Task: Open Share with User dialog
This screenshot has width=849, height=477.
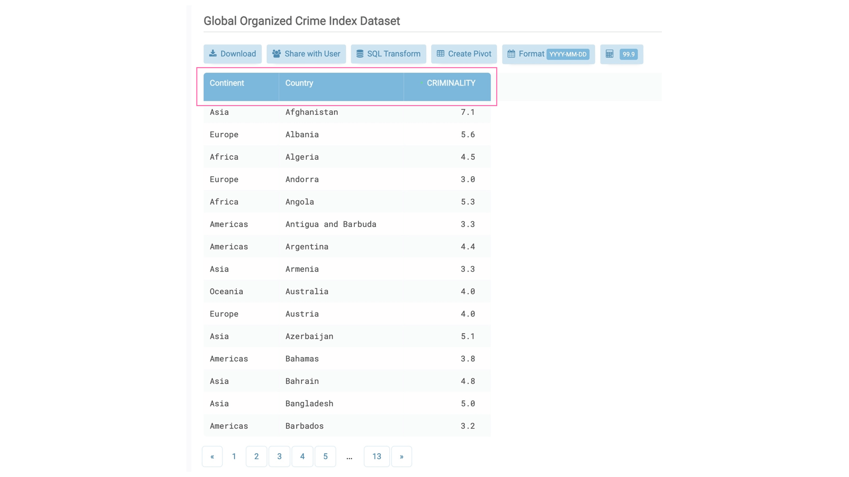Action: pyautogui.click(x=306, y=54)
